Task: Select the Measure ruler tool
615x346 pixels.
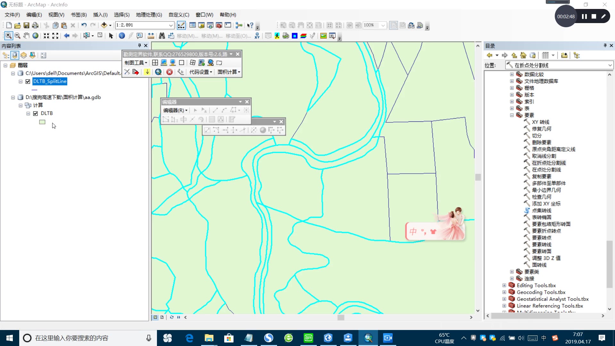Action: (x=151, y=36)
